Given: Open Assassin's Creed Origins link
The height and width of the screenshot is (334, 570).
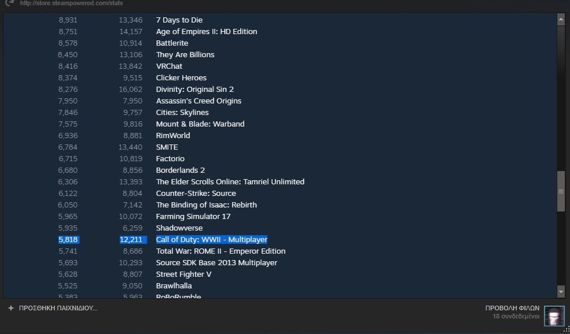Looking at the screenshot, I should pyautogui.click(x=198, y=101).
